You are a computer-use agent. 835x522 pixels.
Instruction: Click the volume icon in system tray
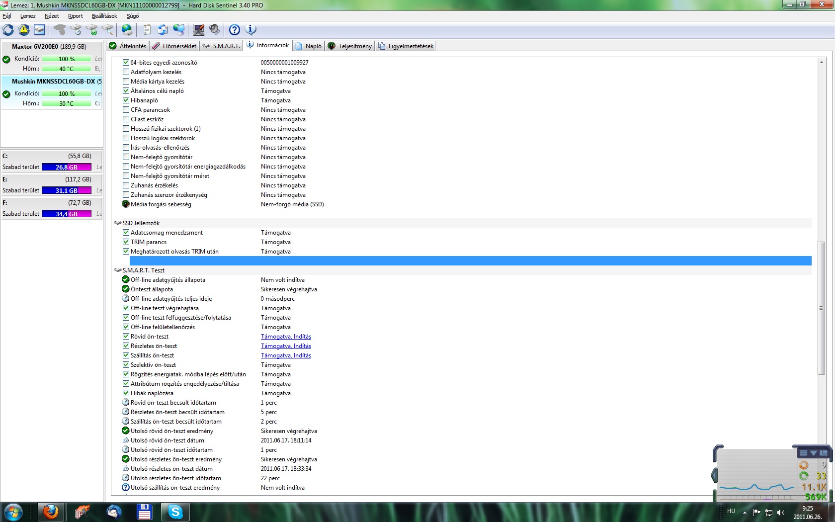point(781,512)
